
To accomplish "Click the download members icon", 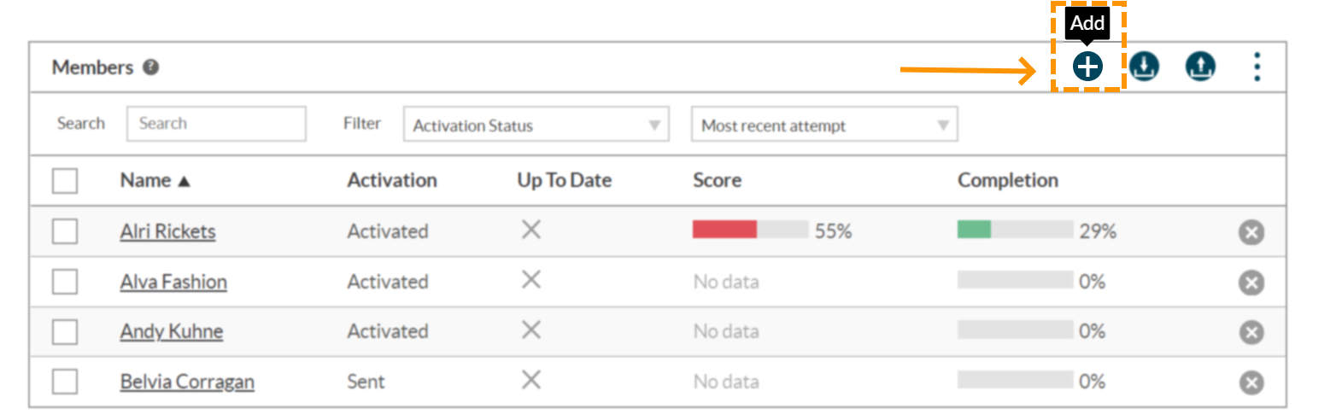I will (x=1144, y=67).
